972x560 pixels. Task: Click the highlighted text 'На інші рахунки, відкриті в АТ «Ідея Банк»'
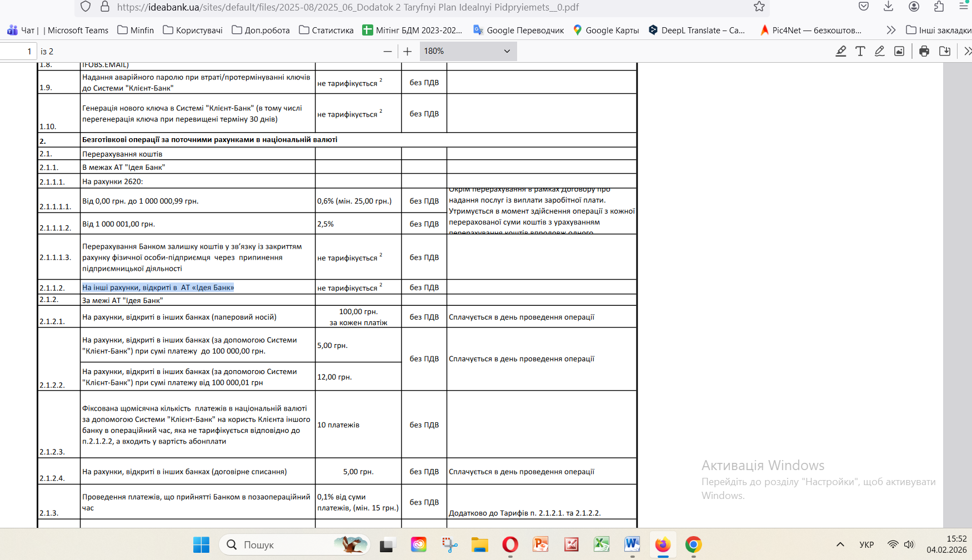pos(158,287)
